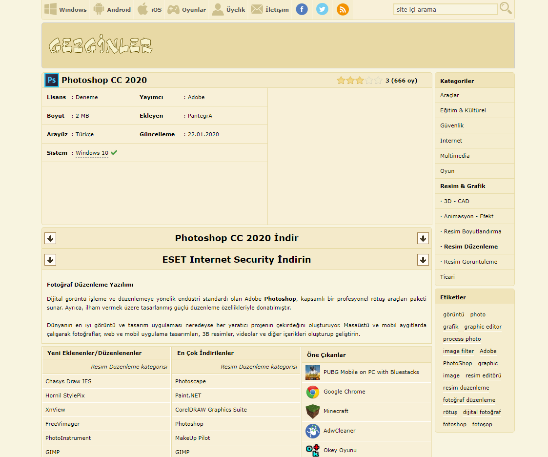Open Paint.NET entry
Screen dimensions: 548x457
click(x=188, y=395)
